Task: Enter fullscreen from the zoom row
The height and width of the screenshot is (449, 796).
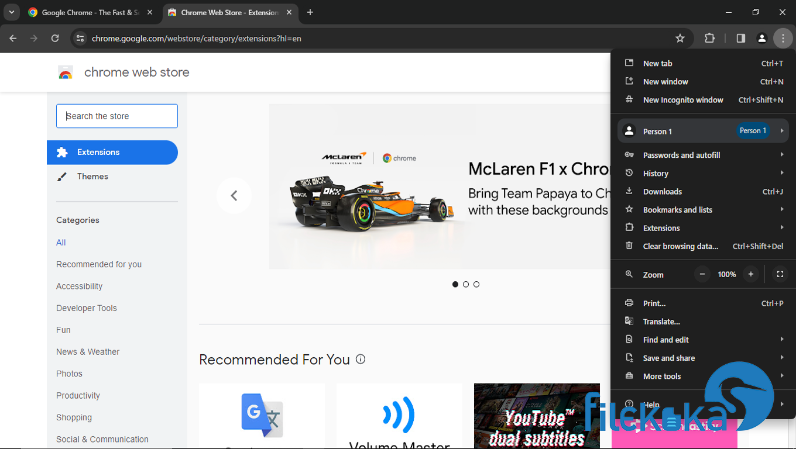Action: pos(780,274)
